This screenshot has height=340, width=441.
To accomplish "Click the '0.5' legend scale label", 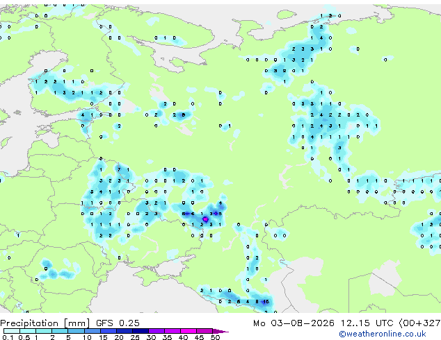I will pyautogui.click(x=24, y=337).
